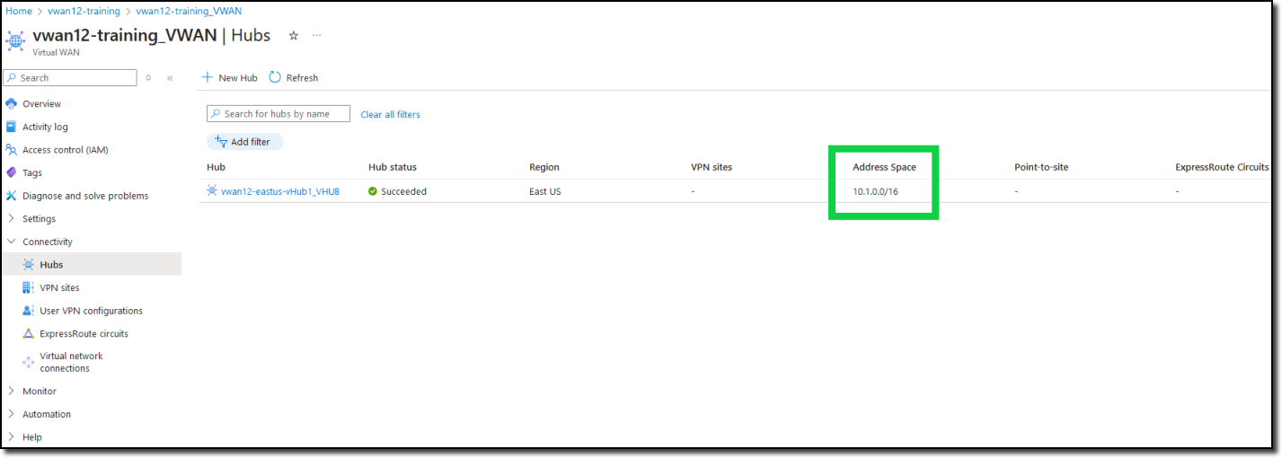The image size is (1282, 458).
Task: Click the User VPN configurations icon
Action: [29, 311]
